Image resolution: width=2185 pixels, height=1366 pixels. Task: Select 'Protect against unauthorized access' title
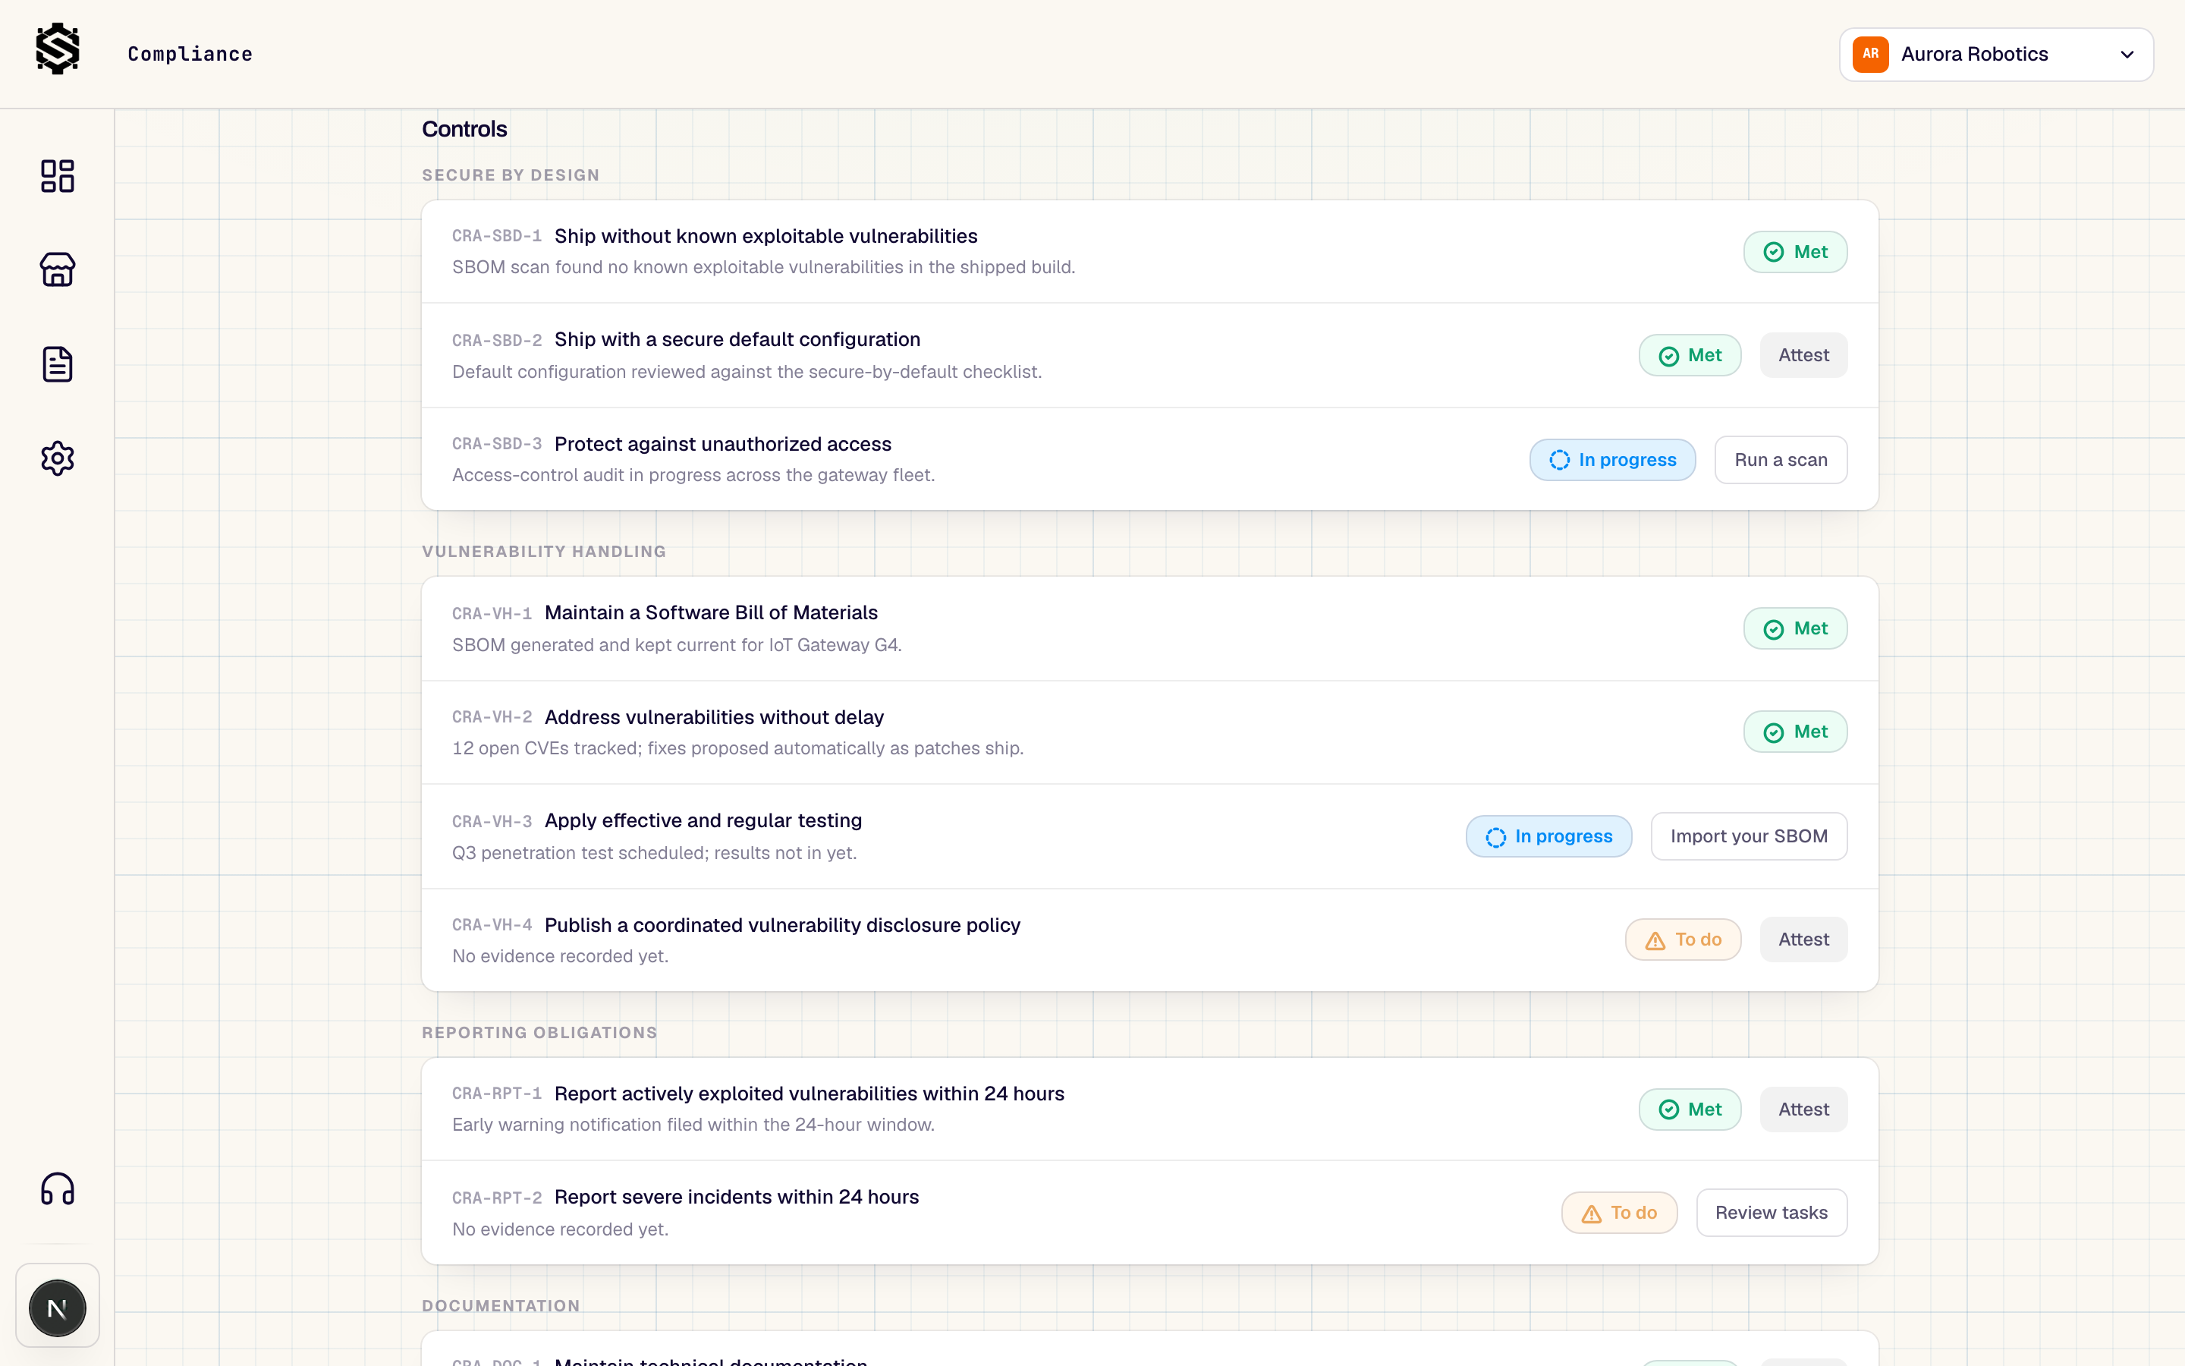[722, 445]
